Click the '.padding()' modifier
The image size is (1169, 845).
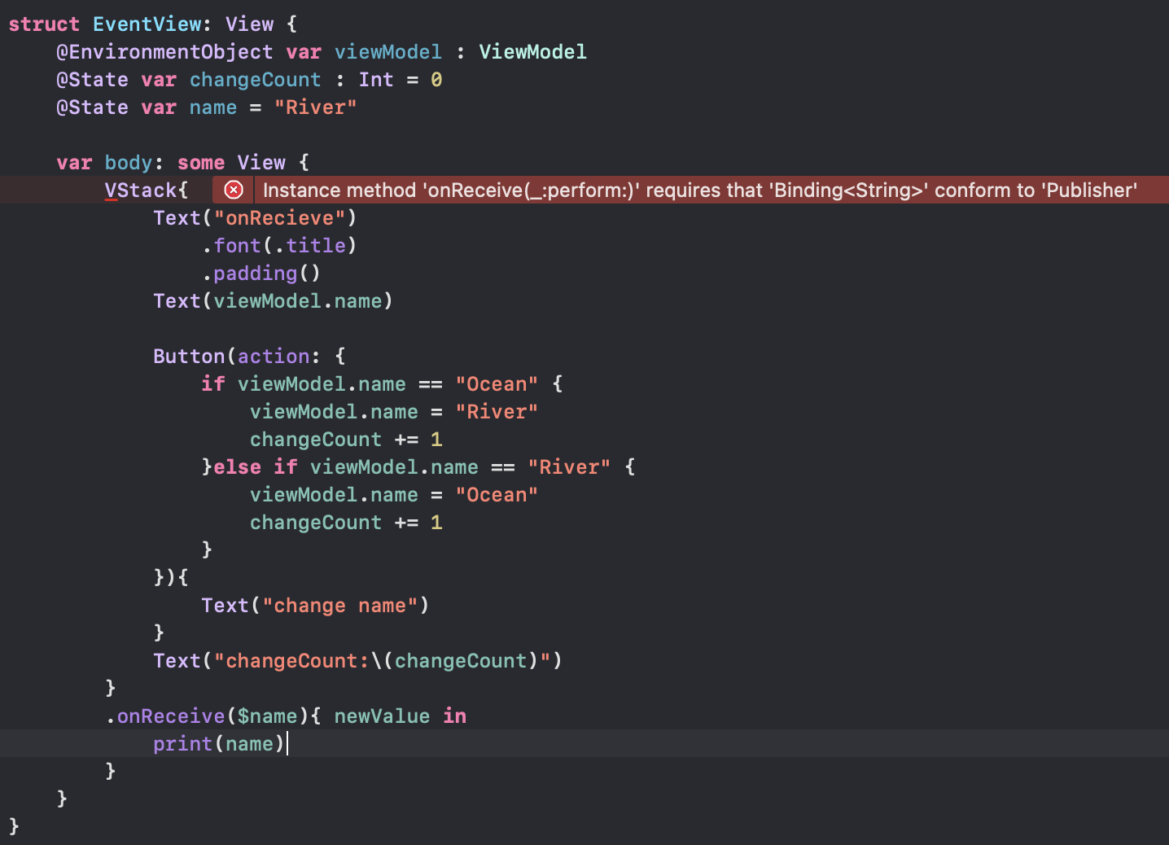(261, 274)
